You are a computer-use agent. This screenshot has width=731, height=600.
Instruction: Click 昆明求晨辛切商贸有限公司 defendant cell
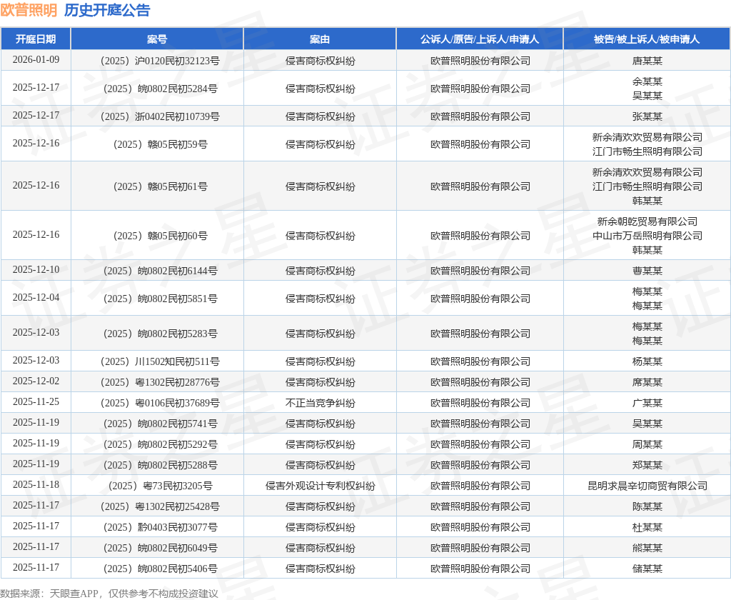(647, 486)
